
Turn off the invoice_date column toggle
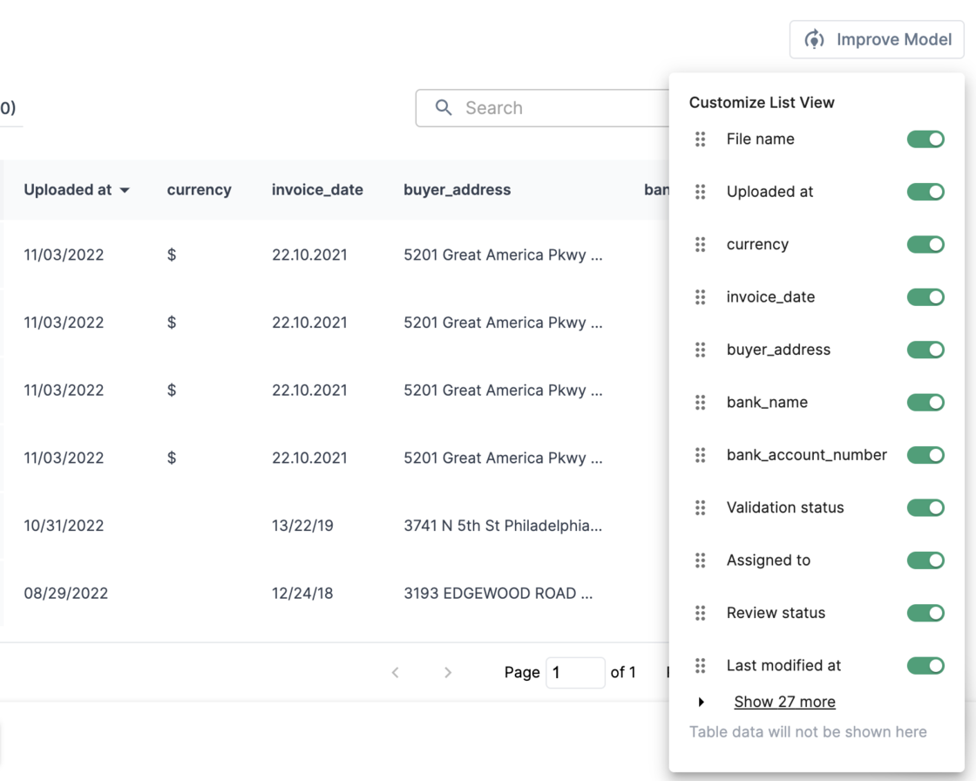click(925, 297)
